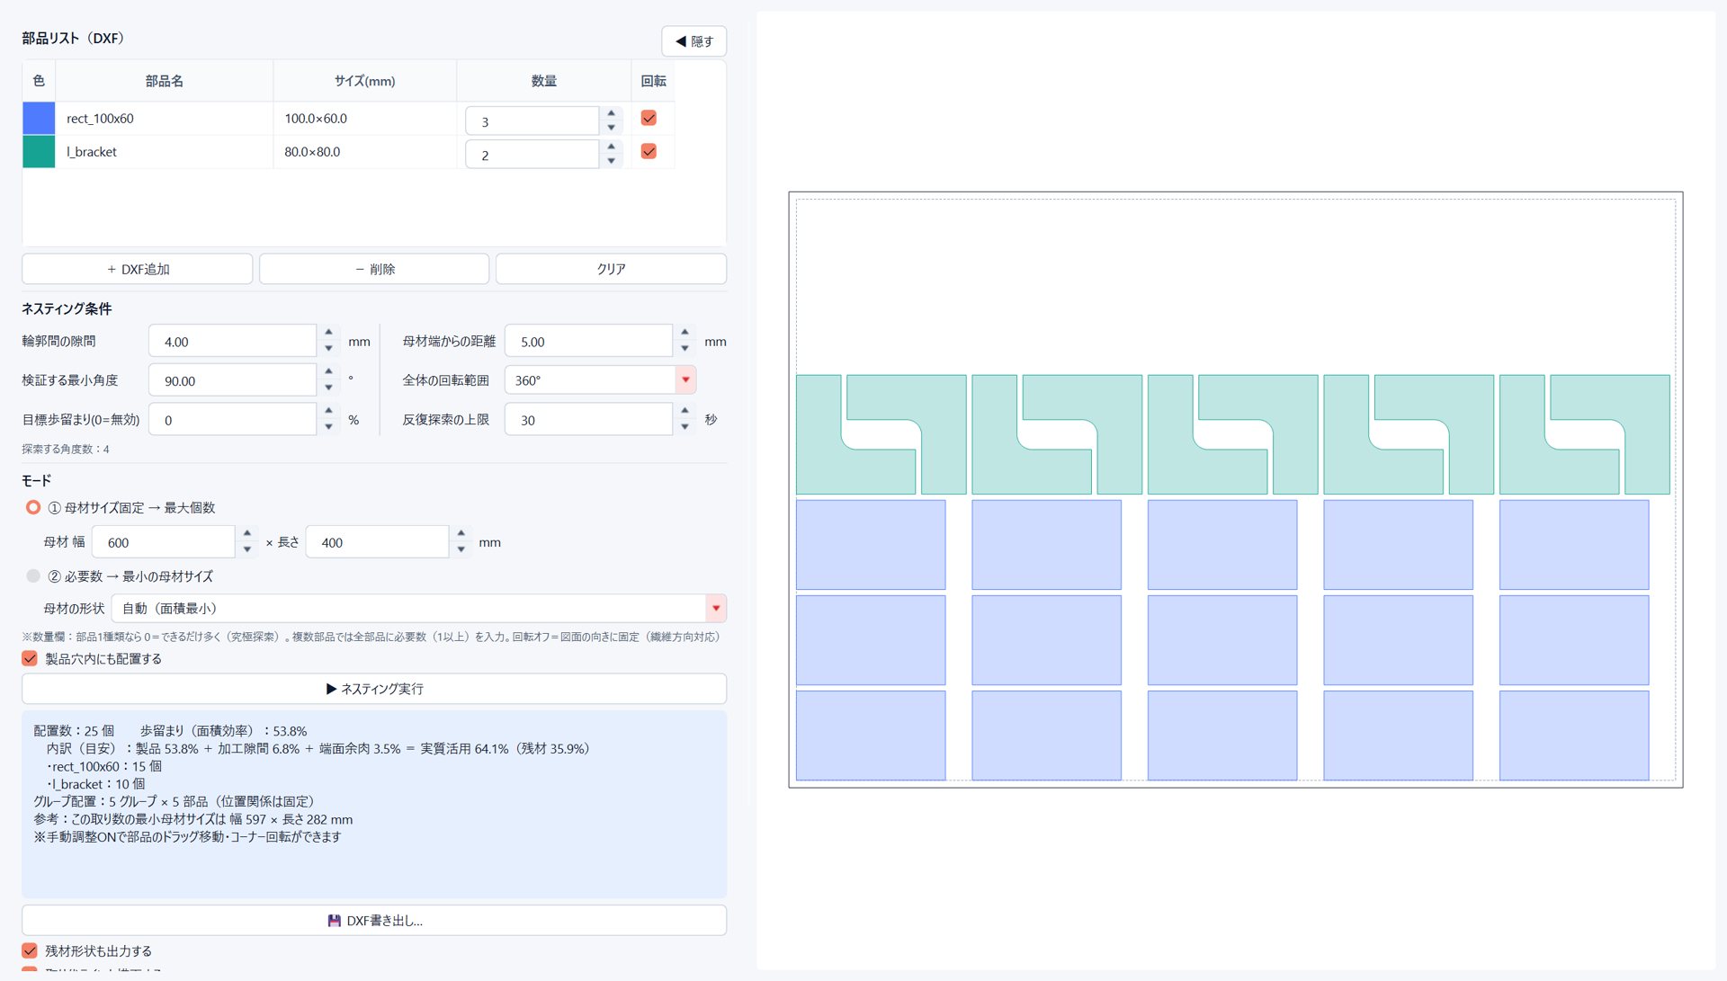Click the floppy disk icon on DXF書き出し
Image resolution: width=1727 pixels, height=981 pixels.
pyautogui.click(x=334, y=921)
